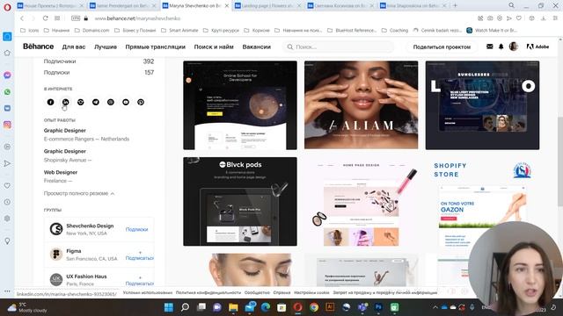The image size is (563, 316).
Task: Open a new tab with plus button
Action: click(x=455, y=5)
